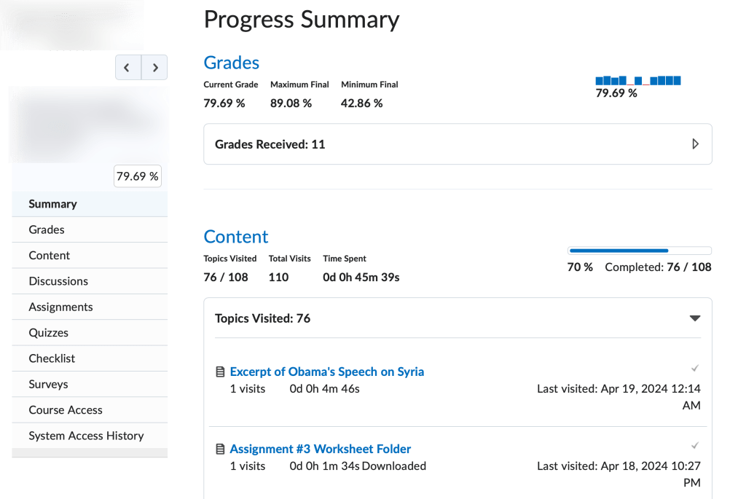
Task: Click the previous learner arrow icon
Action: (x=128, y=67)
